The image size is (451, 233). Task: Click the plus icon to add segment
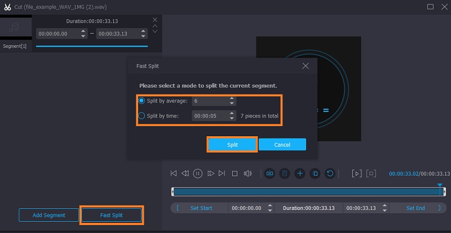[x=300, y=173]
